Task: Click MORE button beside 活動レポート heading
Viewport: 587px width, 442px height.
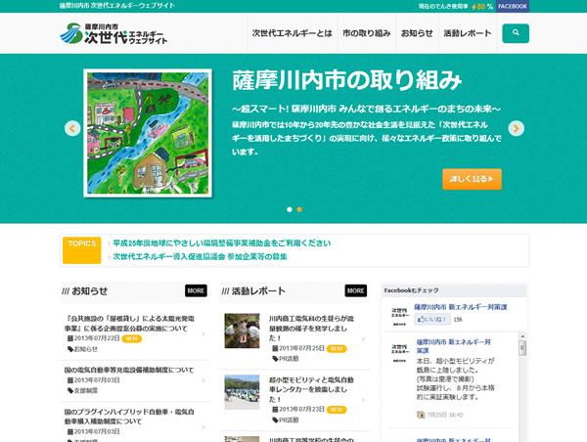Action: tap(356, 290)
